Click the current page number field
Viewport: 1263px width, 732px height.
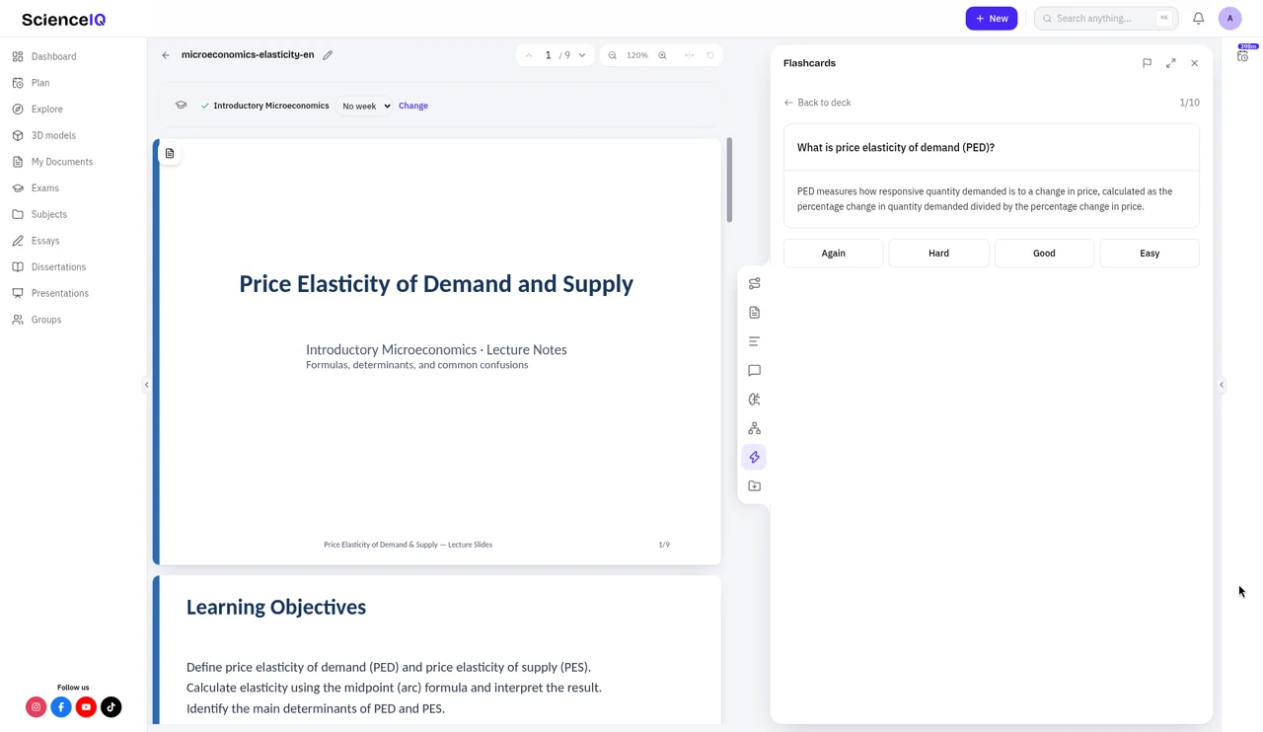549,55
